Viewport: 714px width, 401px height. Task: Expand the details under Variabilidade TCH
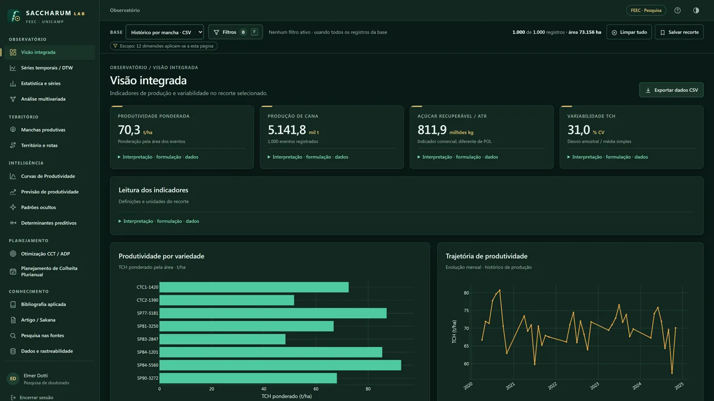click(607, 157)
